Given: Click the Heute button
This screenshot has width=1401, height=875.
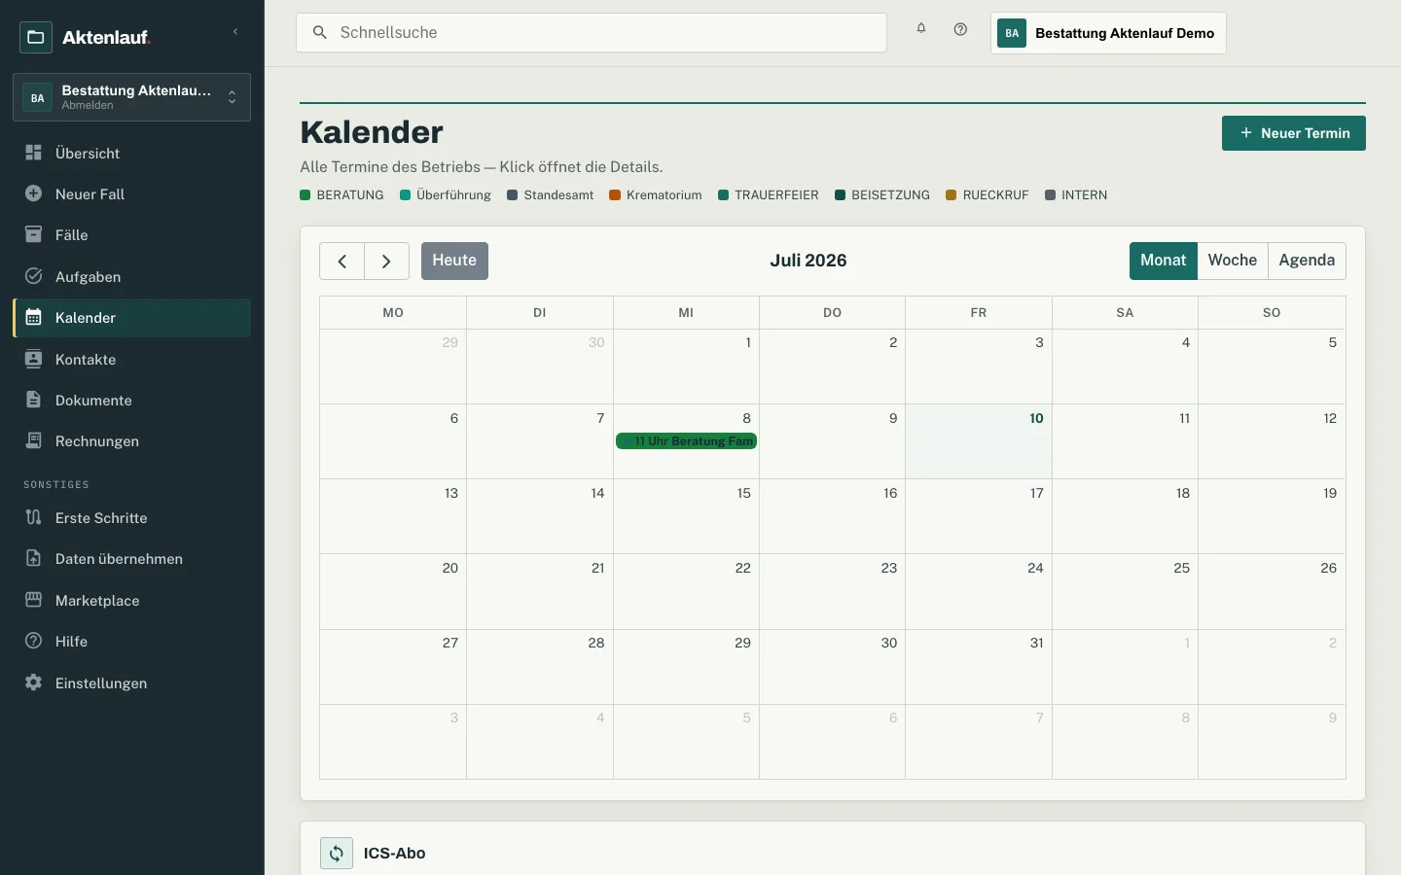Looking at the screenshot, I should (x=454, y=261).
